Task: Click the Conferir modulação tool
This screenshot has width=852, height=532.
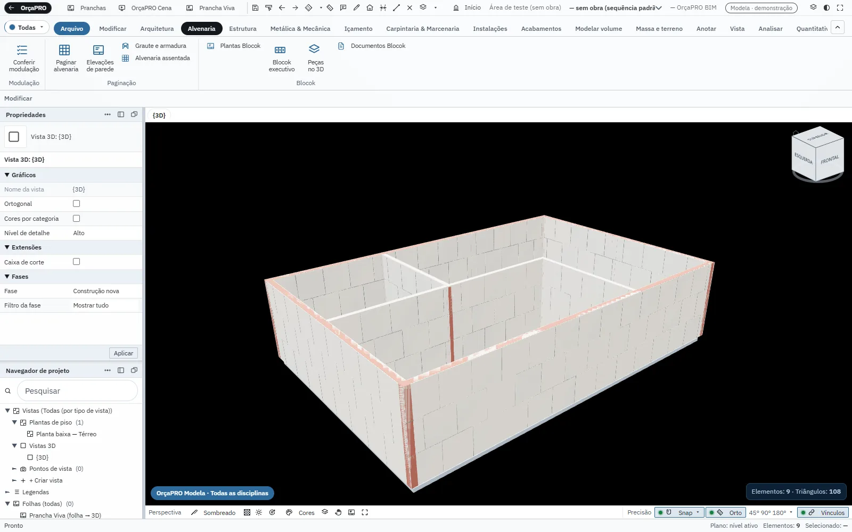Action: [x=24, y=58]
